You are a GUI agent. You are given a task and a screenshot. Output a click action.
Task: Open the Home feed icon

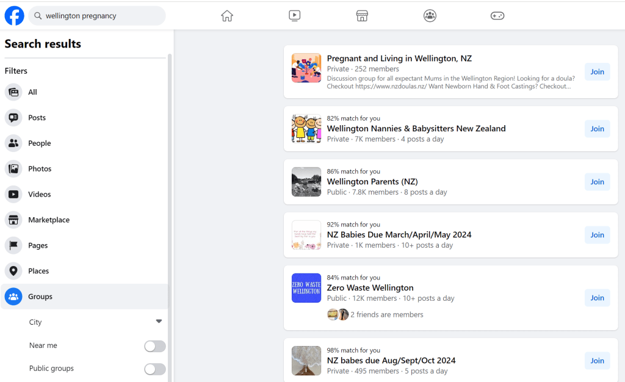[x=227, y=16]
